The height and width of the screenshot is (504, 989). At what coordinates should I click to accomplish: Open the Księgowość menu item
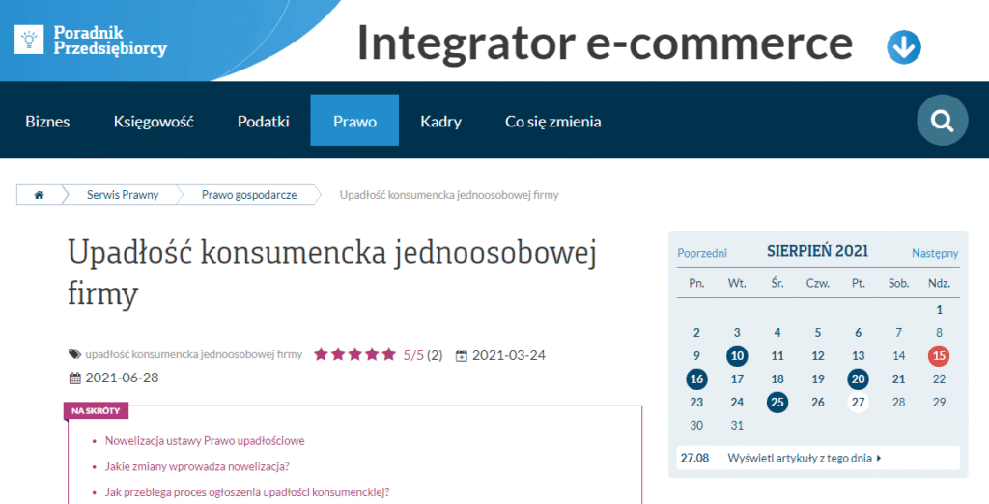(x=154, y=121)
